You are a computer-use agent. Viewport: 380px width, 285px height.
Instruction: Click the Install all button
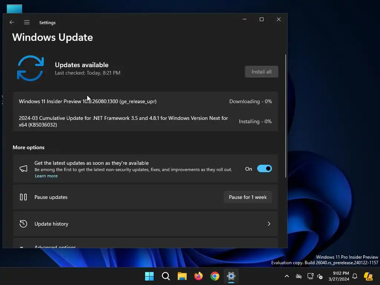[x=262, y=72]
